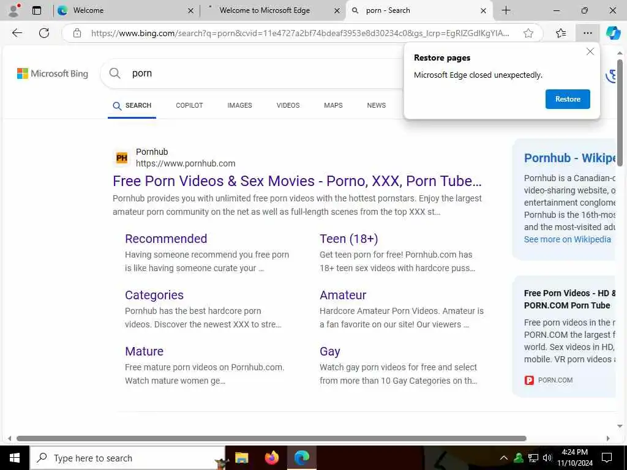Click the scroll up arrow
Viewport: 627px width, 470px height.
(x=620, y=53)
